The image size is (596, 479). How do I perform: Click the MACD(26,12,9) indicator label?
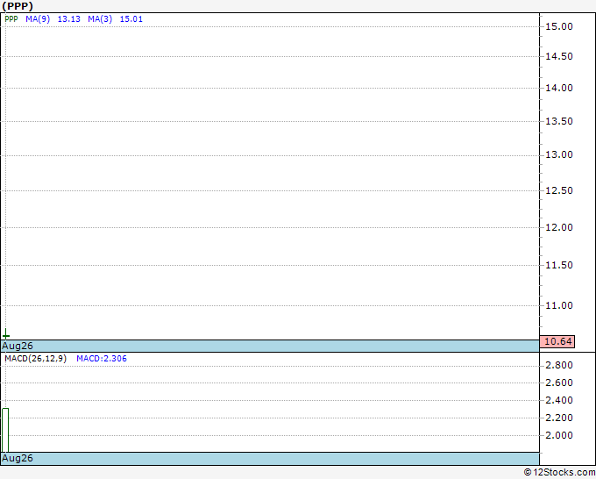tap(36, 359)
